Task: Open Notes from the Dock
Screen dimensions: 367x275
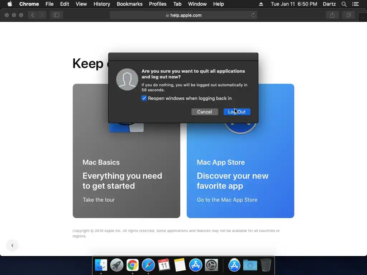Action: [180, 265]
